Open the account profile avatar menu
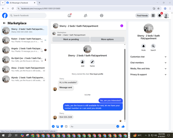 tap(166, 16)
